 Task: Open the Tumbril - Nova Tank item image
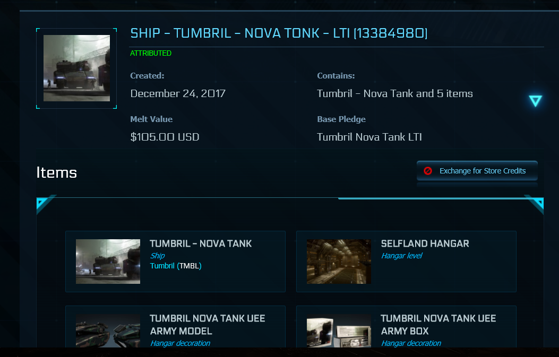pos(108,262)
